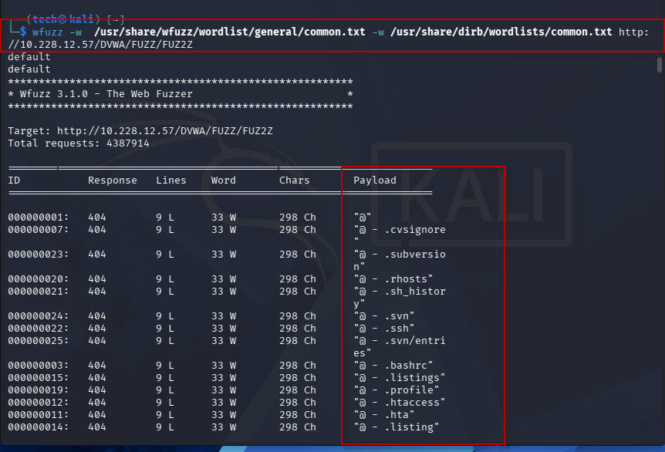Click row ID 000000012
The height and width of the screenshot is (452, 665).
click(x=38, y=402)
